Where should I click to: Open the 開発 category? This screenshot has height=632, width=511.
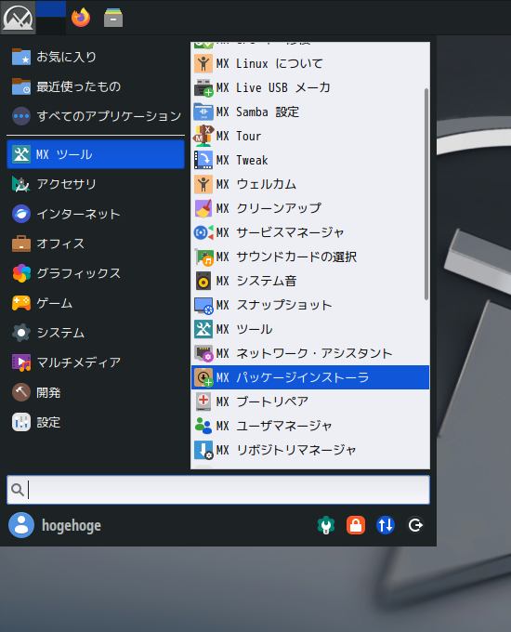[x=96, y=392]
